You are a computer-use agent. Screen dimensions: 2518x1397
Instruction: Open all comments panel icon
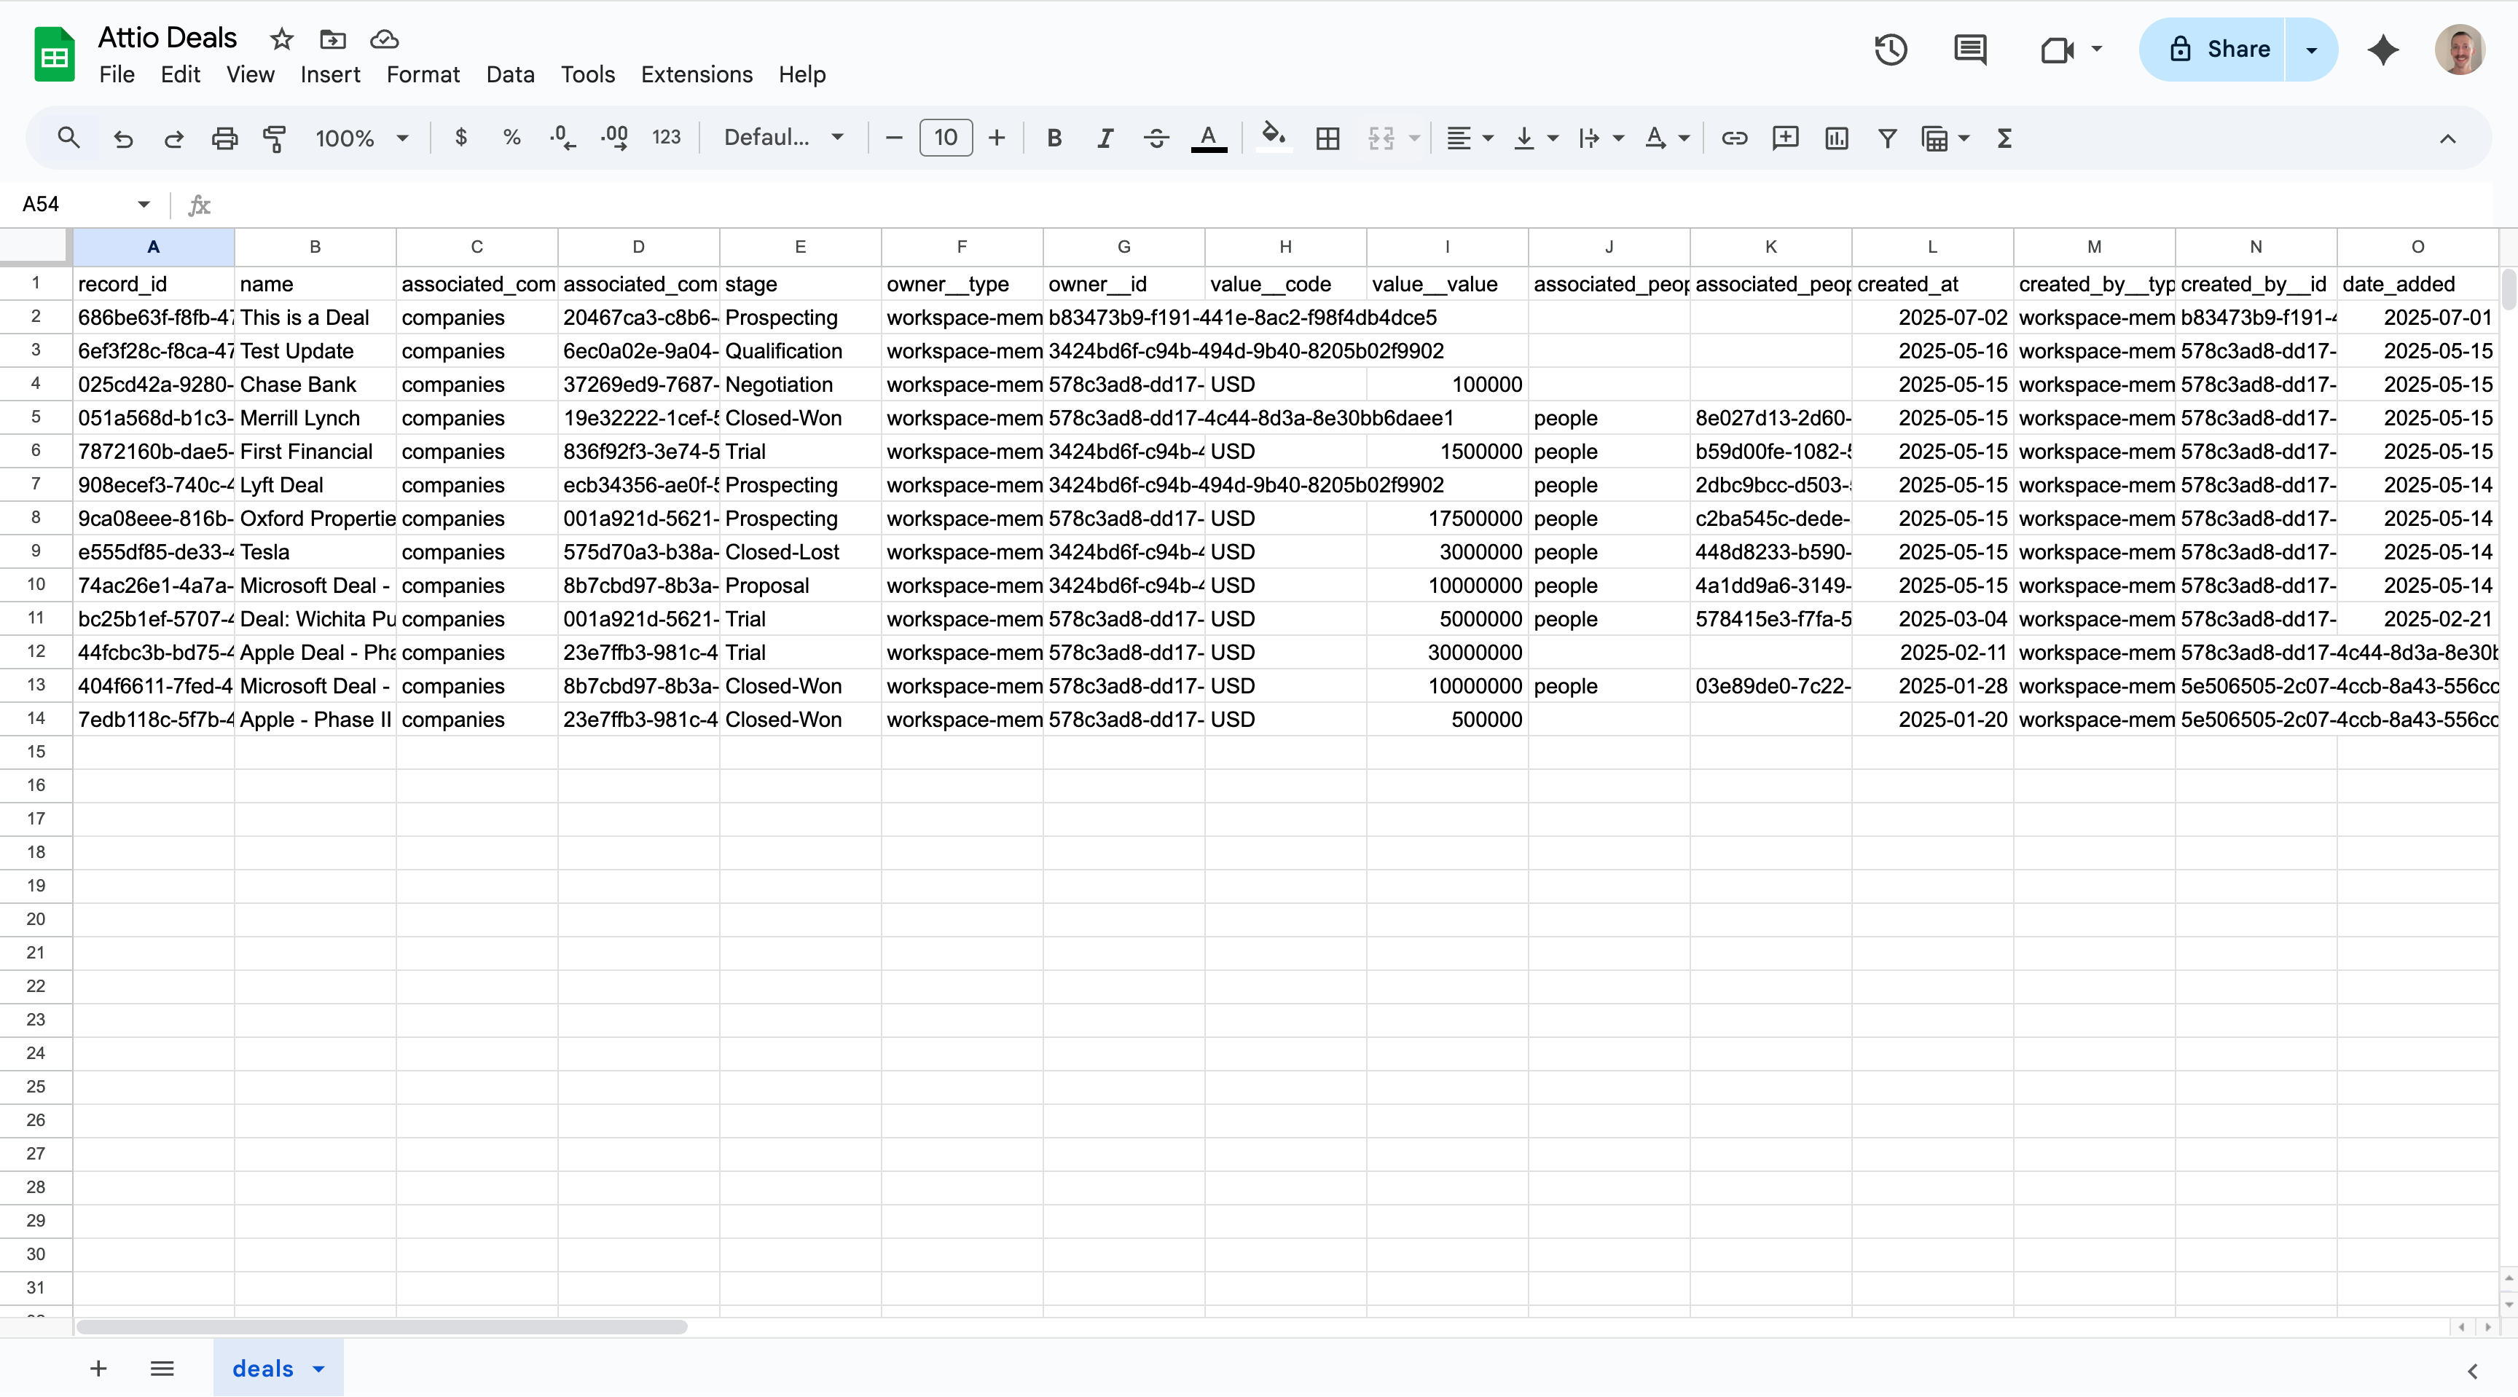1969,49
